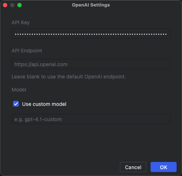This screenshot has width=182, height=176.
Task: Click the API Key label
Action: click(21, 22)
